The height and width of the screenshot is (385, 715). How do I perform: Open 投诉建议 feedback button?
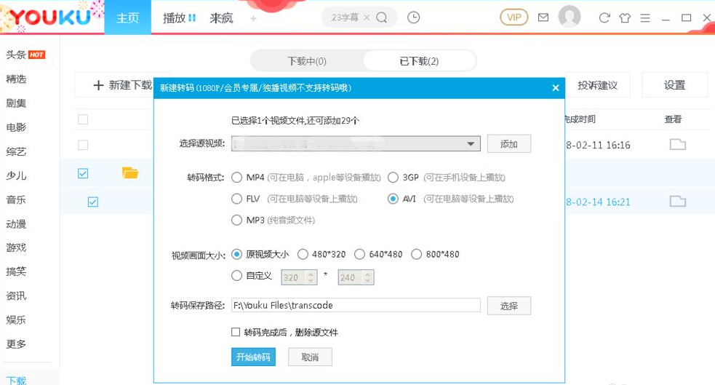tap(598, 85)
